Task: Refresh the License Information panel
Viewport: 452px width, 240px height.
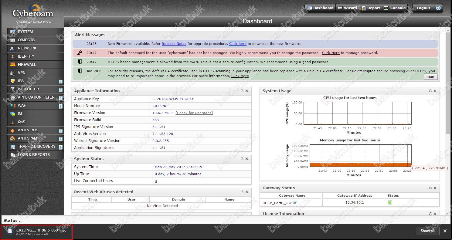Action: (x=430, y=214)
